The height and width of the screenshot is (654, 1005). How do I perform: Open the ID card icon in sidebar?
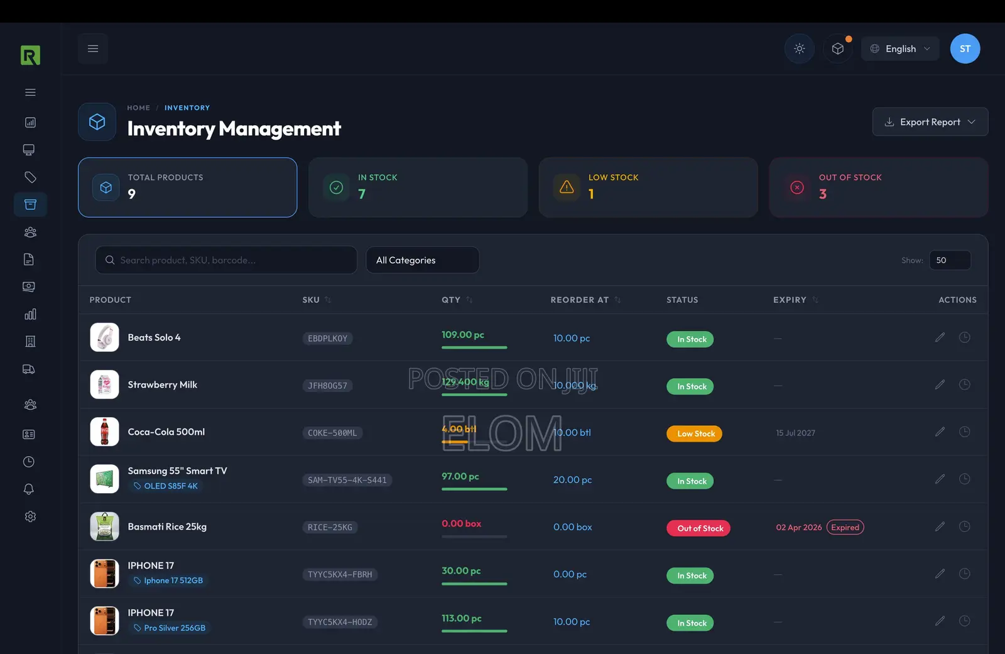point(29,434)
